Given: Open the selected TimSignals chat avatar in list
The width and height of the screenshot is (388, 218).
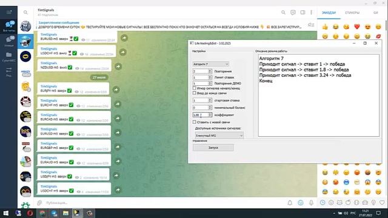Looking at the screenshot, I should (25, 41).
